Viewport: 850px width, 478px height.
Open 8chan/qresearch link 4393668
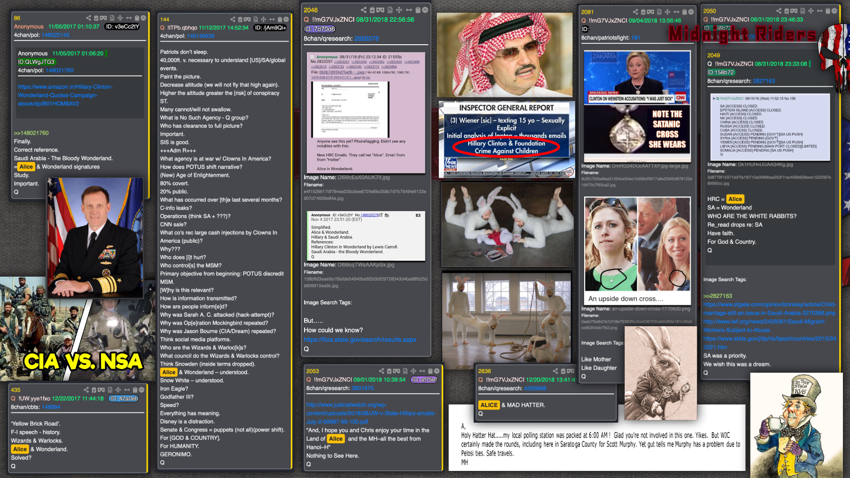click(x=535, y=388)
